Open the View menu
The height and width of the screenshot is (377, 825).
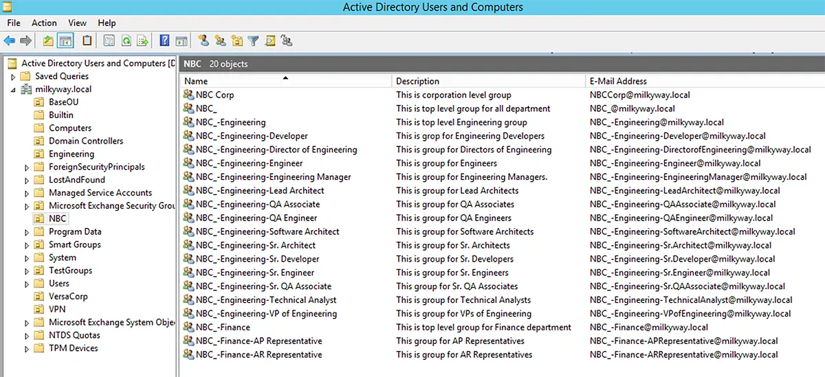pos(78,23)
